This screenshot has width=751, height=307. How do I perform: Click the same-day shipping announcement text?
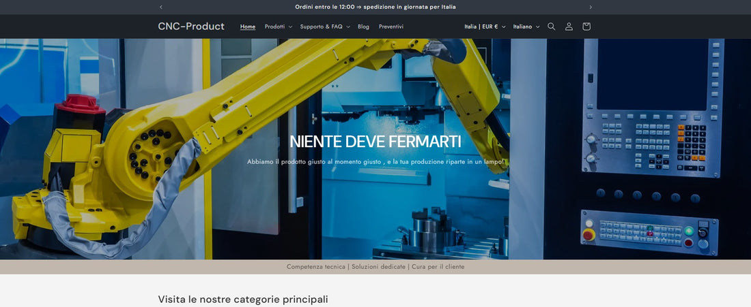[x=375, y=7]
